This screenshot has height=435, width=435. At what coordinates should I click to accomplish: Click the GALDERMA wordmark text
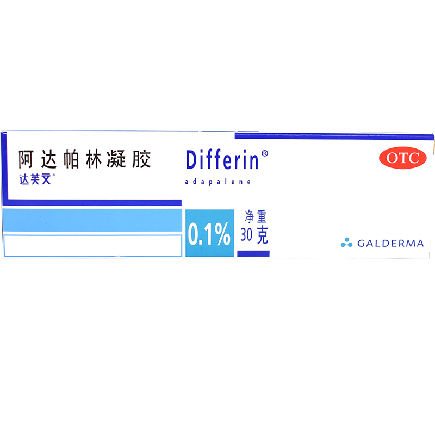pyautogui.click(x=390, y=244)
